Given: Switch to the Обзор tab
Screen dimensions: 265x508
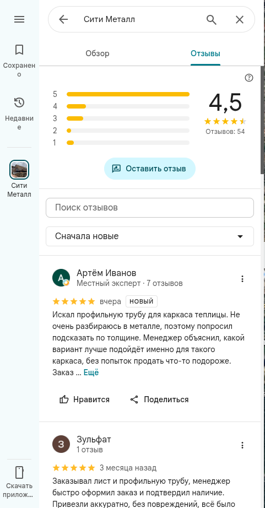Looking at the screenshot, I should click(x=97, y=53).
